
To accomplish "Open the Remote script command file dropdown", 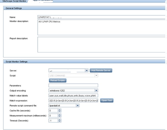I will pos(78,105).
